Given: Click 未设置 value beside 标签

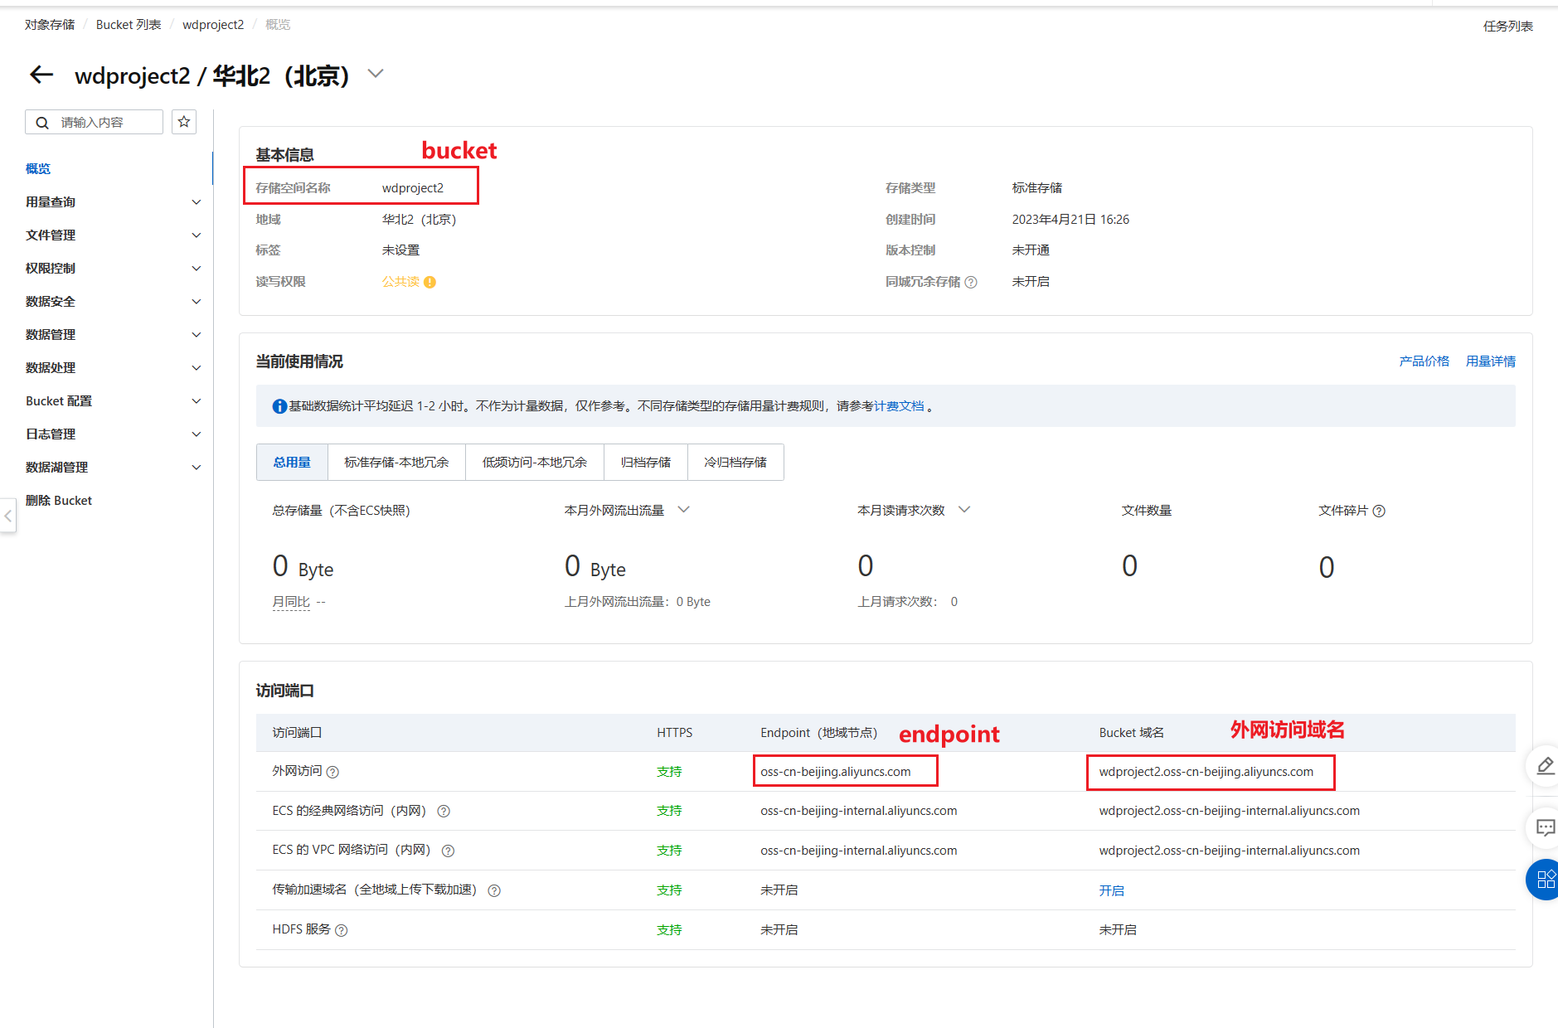Looking at the screenshot, I should click(400, 250).
